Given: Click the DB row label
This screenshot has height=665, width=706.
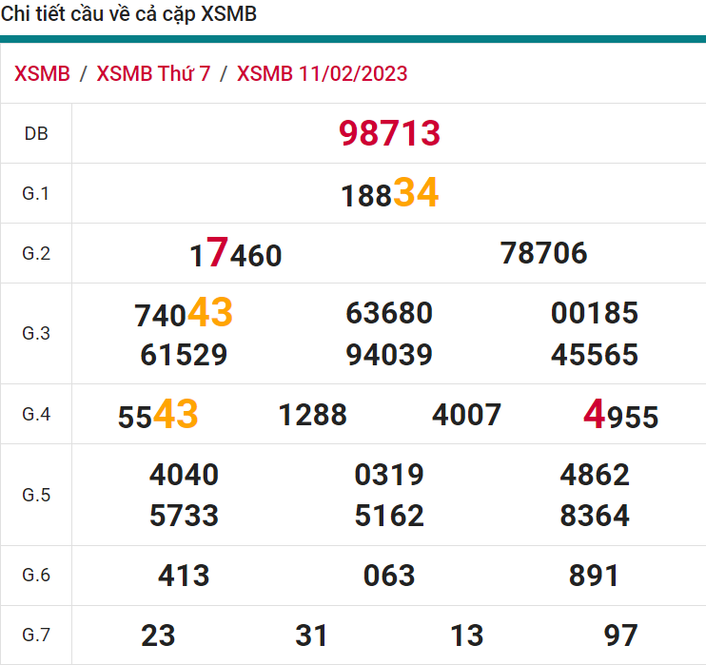Looking at the screenshot, I should pyautogui.click(x=35, y=134).
